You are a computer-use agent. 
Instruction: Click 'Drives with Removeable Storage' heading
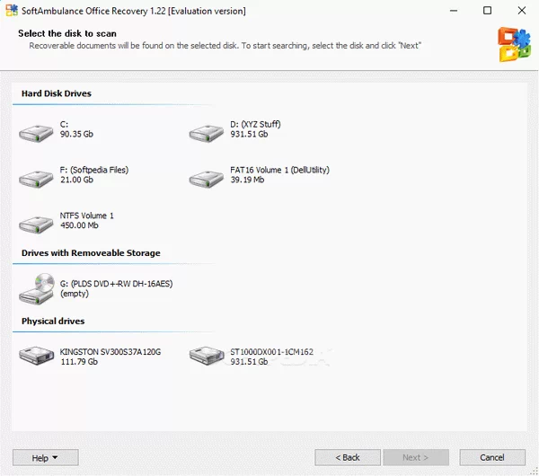point(91,253)
